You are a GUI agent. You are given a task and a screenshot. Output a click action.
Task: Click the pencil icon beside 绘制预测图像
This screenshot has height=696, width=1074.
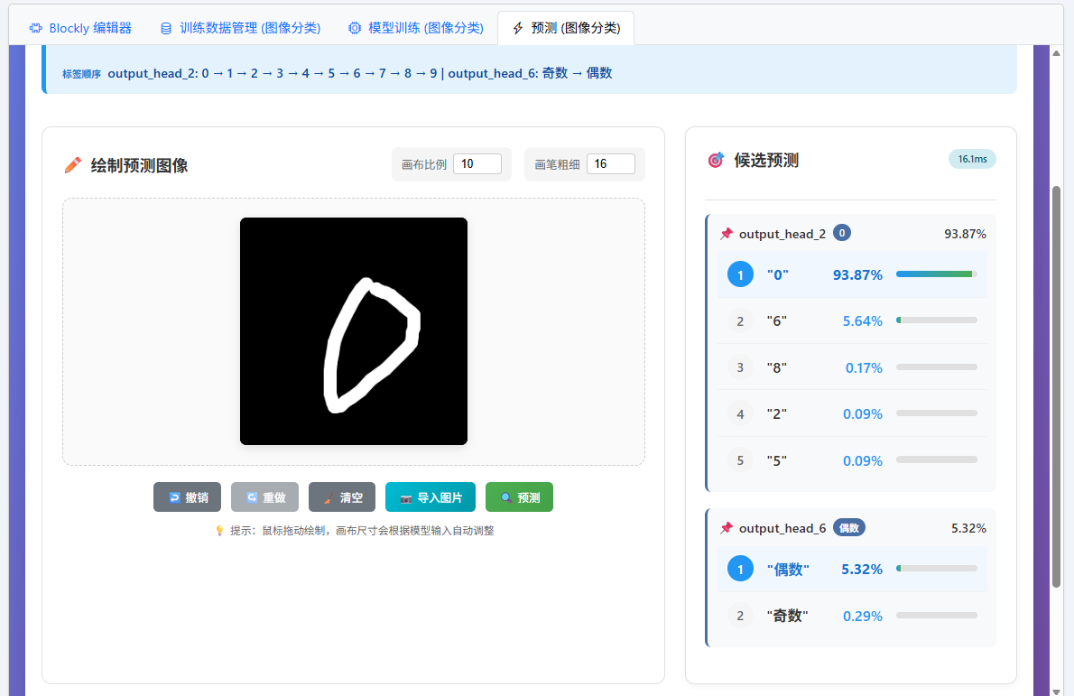[x=72, y=165]
